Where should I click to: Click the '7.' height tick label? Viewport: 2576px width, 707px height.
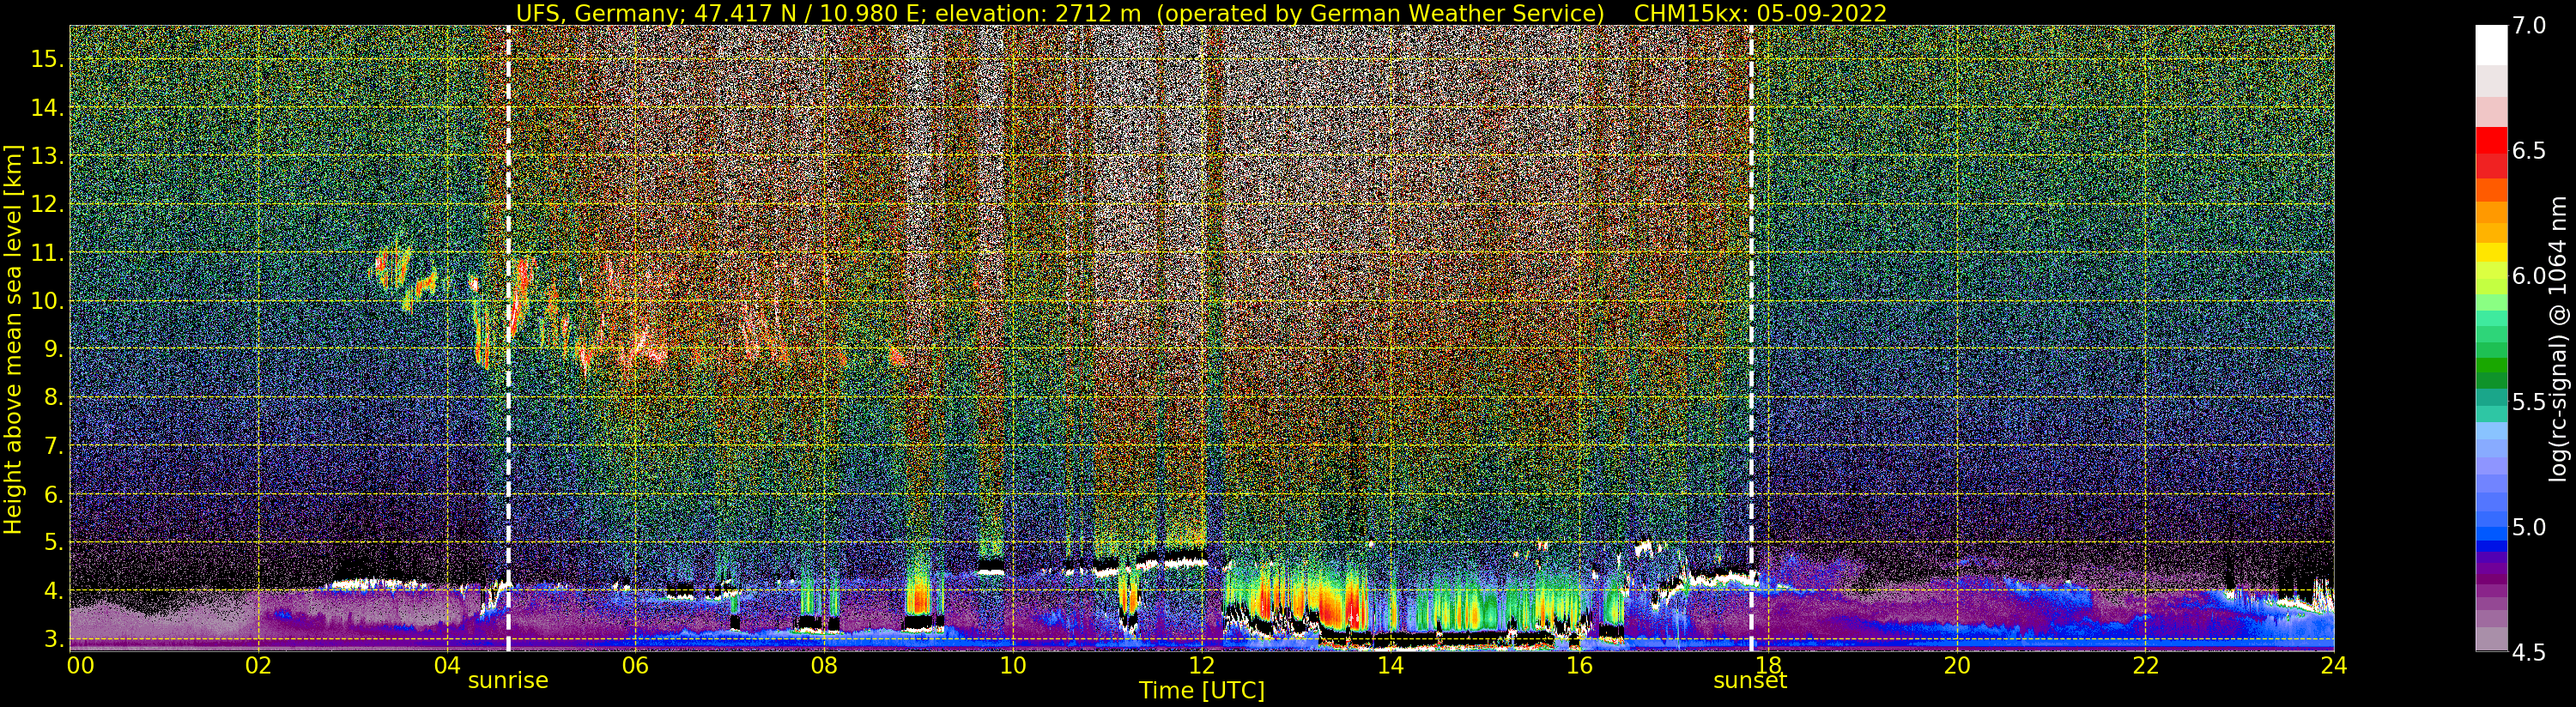point(53,446)
